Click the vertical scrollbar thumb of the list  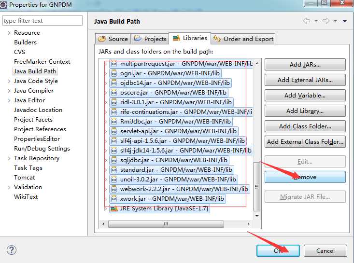click(257, 187)
